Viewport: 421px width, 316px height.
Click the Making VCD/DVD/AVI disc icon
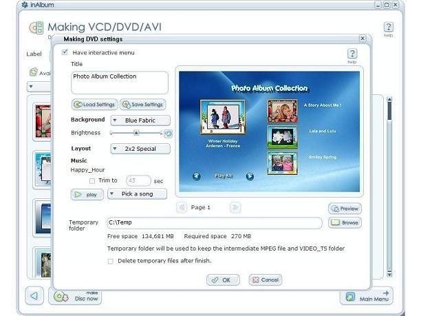point(36,28)
